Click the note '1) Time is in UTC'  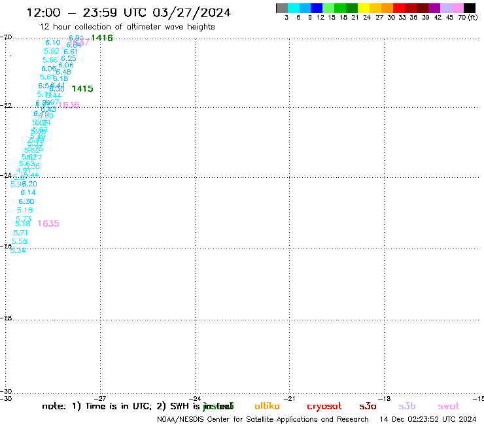tap(112, 406)
